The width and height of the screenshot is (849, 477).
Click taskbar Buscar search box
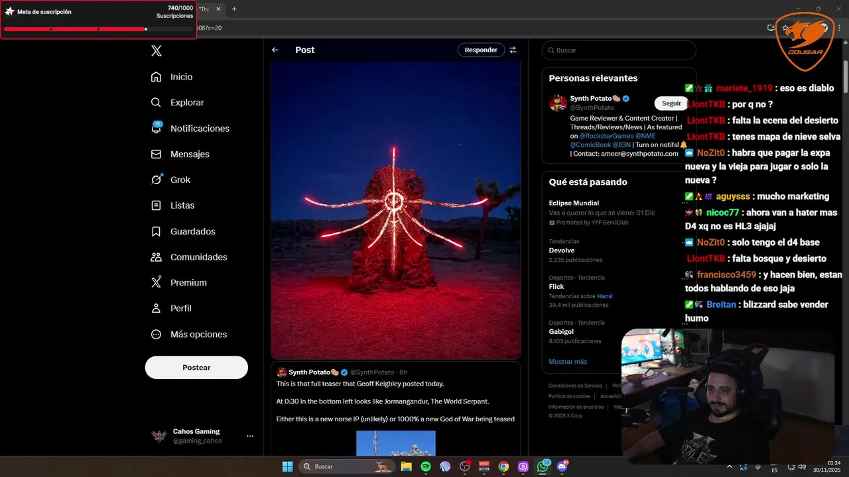tap(346, 466)
